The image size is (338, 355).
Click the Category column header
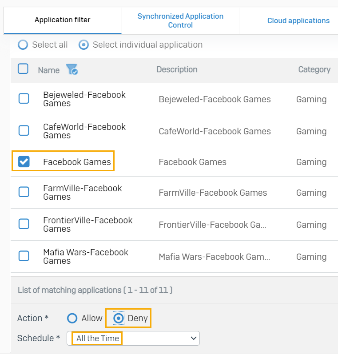(x=314, y=69)
